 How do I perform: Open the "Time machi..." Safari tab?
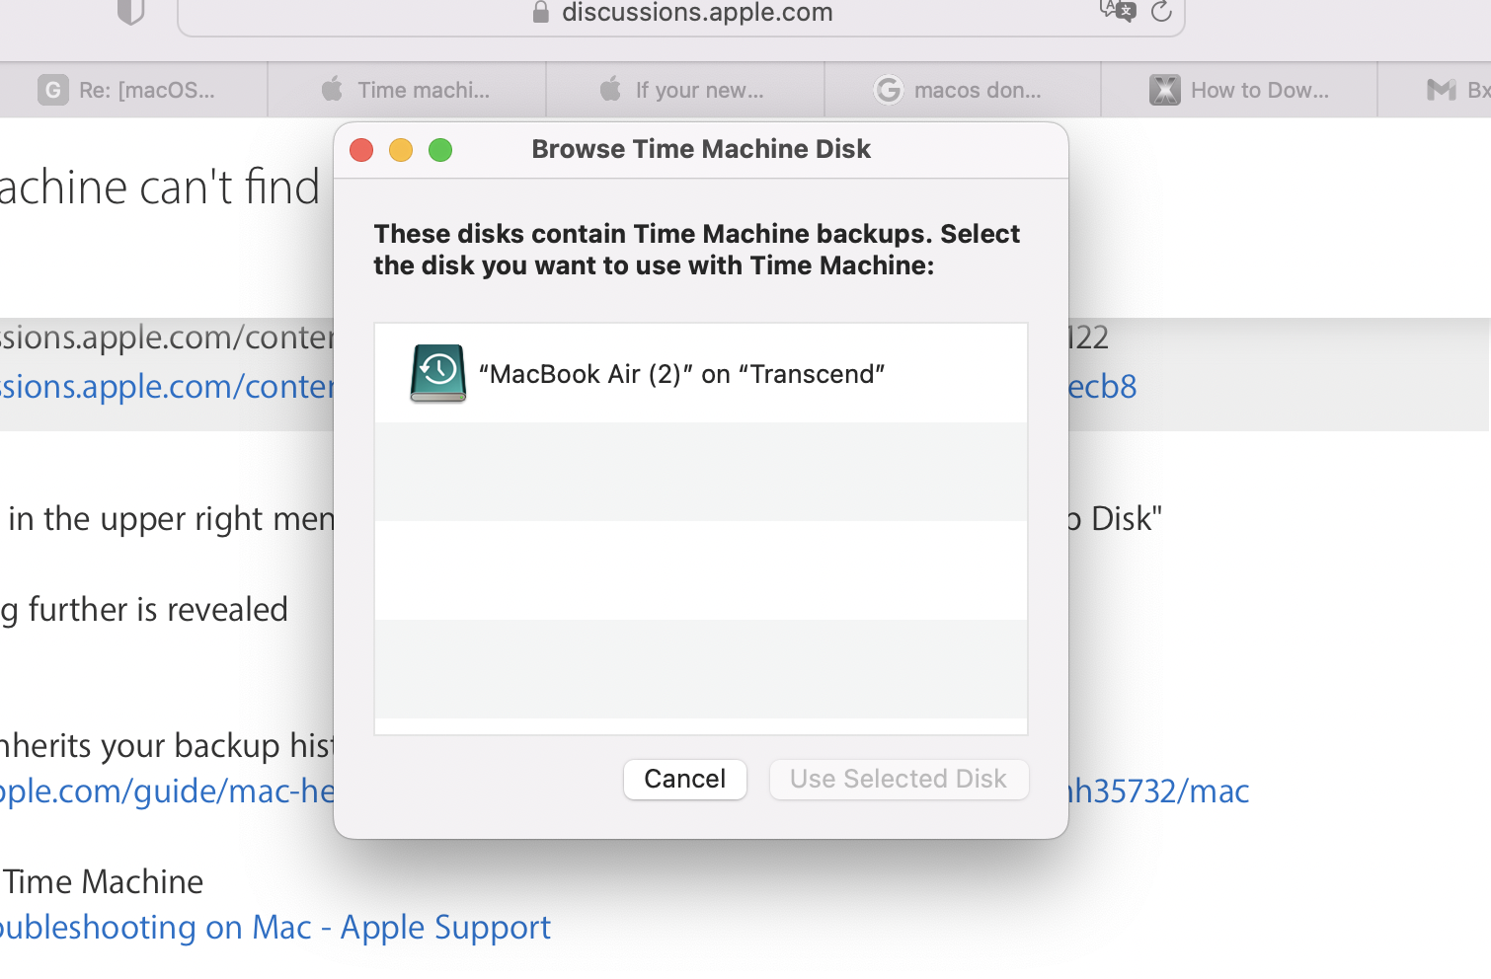(x=407, y=90)
